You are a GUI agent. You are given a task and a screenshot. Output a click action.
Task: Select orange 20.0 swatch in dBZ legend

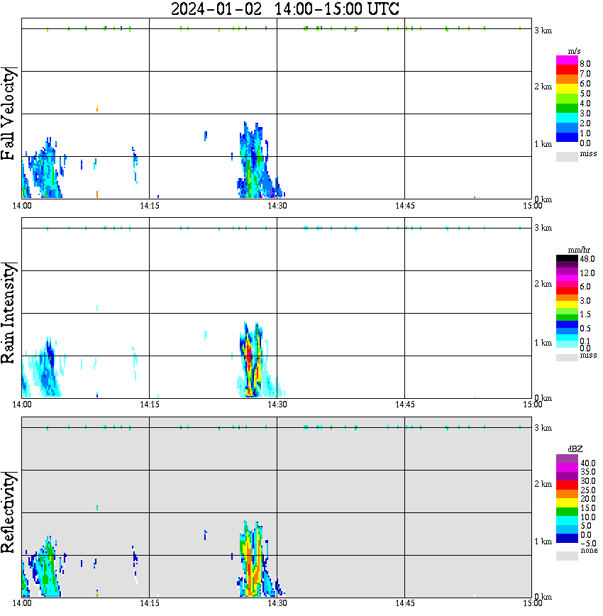click(x=567, y=494)
